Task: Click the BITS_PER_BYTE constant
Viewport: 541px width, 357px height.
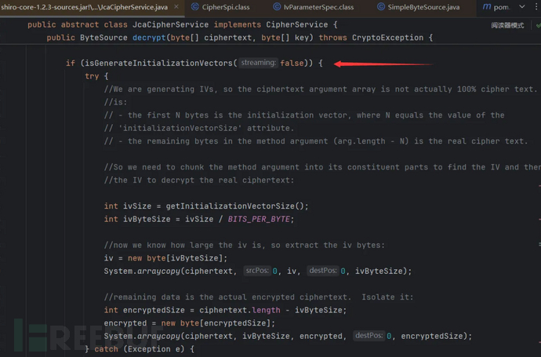Action: click(259, 219)
